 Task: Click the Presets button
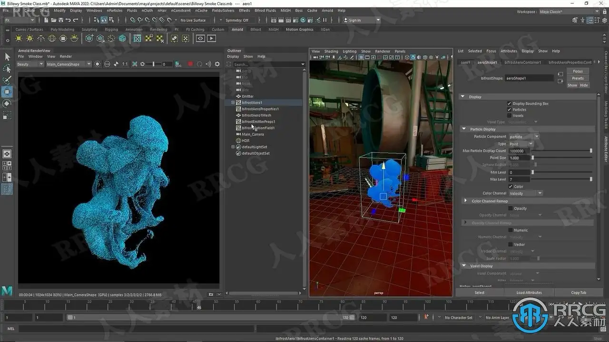tap(578, 78)
